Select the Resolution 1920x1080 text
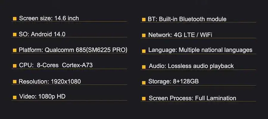 50,81
